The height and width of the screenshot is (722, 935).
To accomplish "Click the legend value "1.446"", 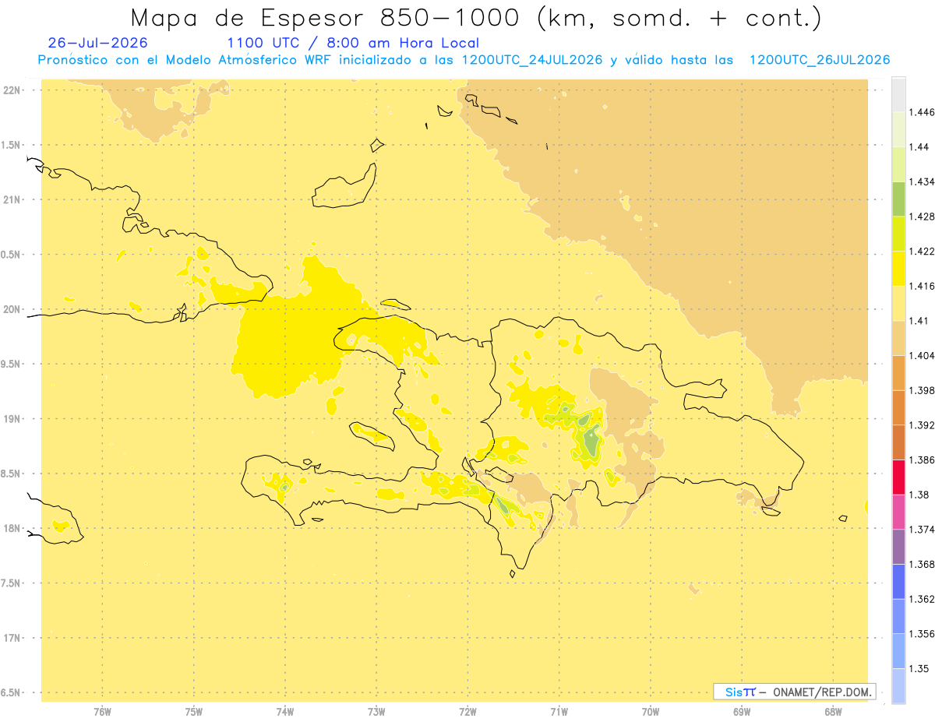I will [922, 112].
